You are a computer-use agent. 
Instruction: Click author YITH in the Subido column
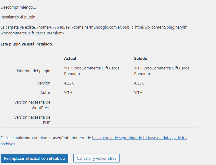pyautogui.click(x=138, y=92)
